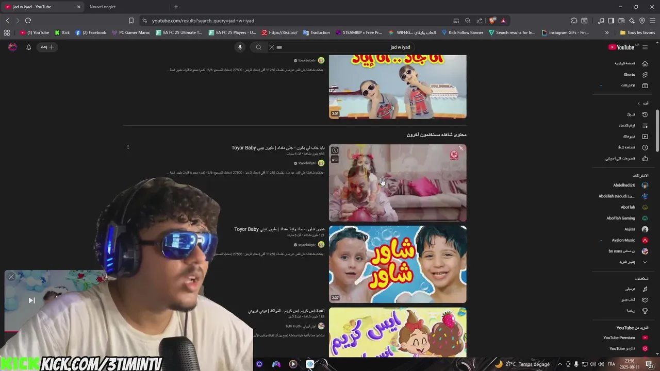
Task: Open the Kick Follow Banner bookmark
Action: click(x=462, y=32)
